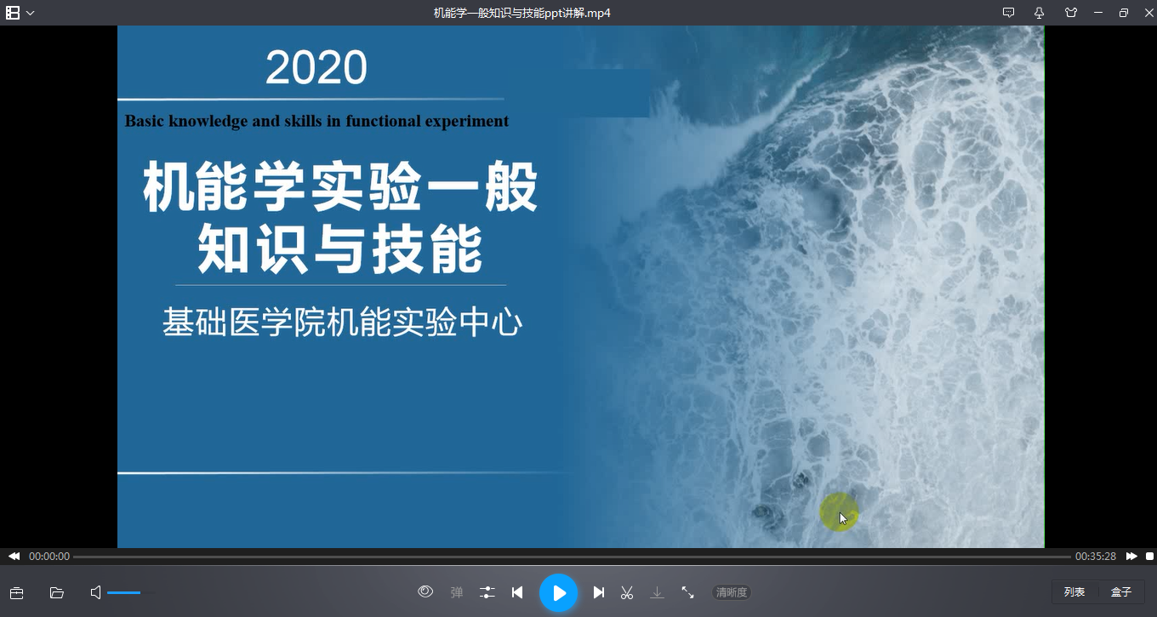Pin the player window on top
The height and width of the screenshot is (617, 1157).
tap(1039, 13)
